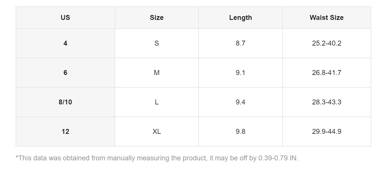This screenshot has height=171, width=390.
Task: Select waist range 25.2-40.2
Action: click(x=326, y=43)
